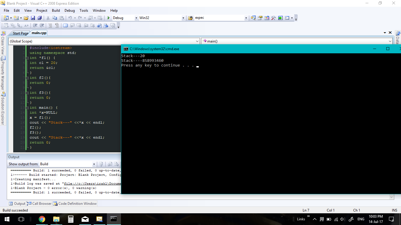Collapse the f1 function outlining block
Viewport: 401px width, 225px height.
pyautogui.click(x=27, y=58)
